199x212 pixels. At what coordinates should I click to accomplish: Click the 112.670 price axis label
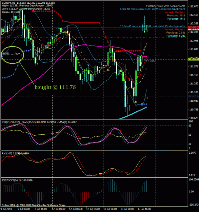(x=194, y=6)
